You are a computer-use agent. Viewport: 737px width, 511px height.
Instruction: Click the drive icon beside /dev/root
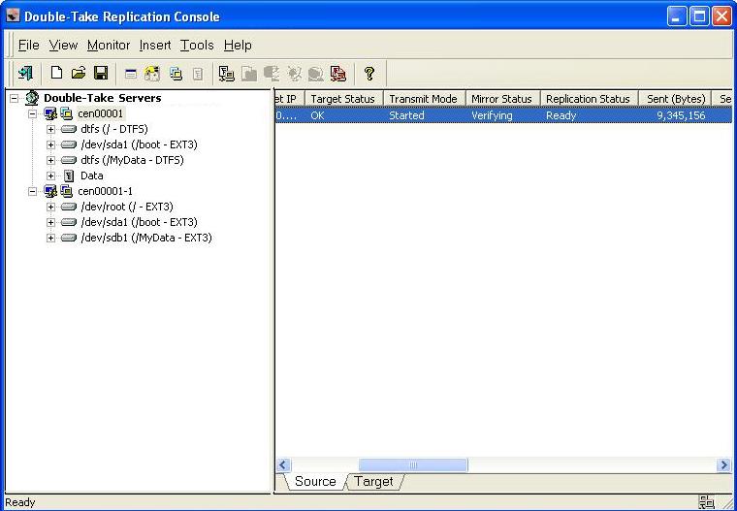click(x=69, y=207)
